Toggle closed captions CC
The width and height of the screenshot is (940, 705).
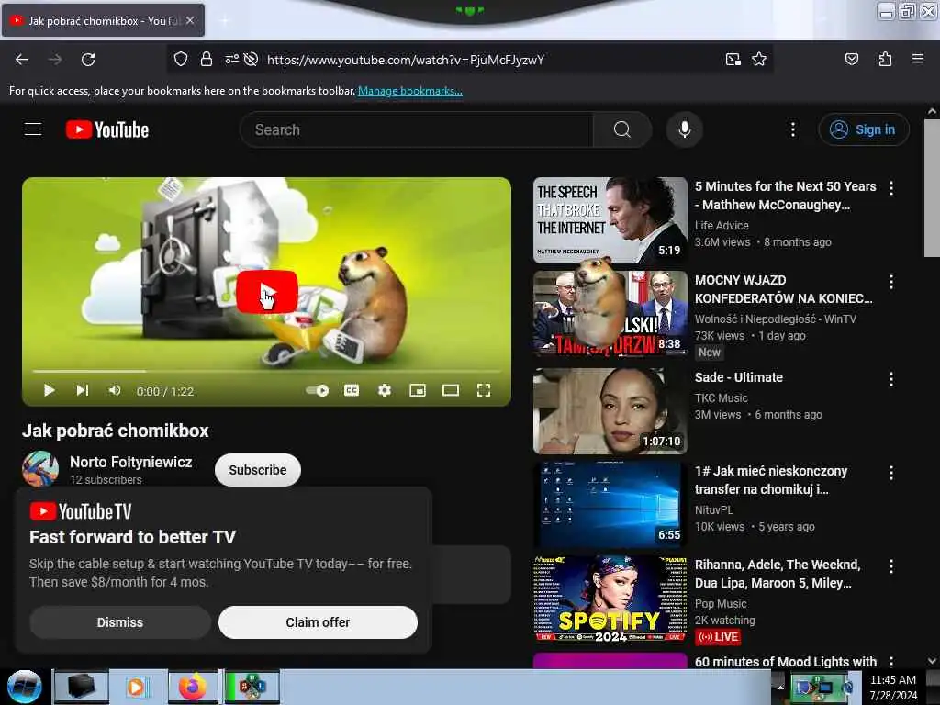click(352, 390)
